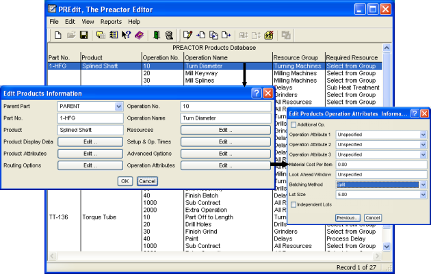Click the Operation Name field showing Turn Diameter
Screen dimensions: 431x274
tap(226, 118)
